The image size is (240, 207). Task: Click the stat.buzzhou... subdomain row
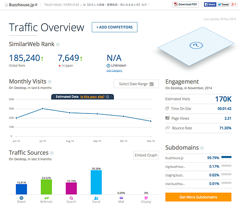[199, 184]
